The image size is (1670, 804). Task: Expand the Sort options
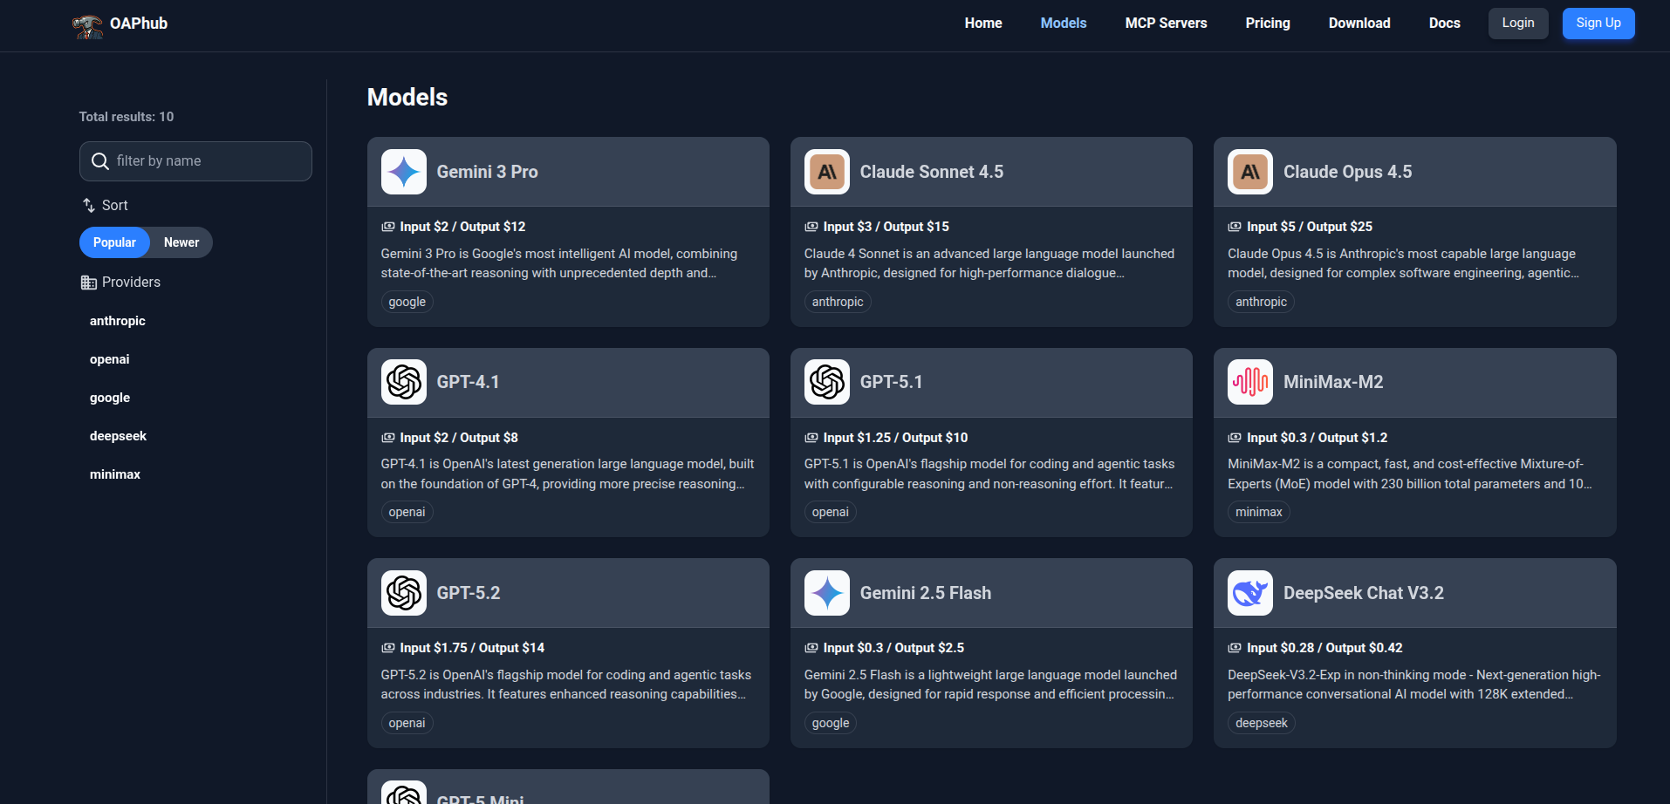coord(105,205)
